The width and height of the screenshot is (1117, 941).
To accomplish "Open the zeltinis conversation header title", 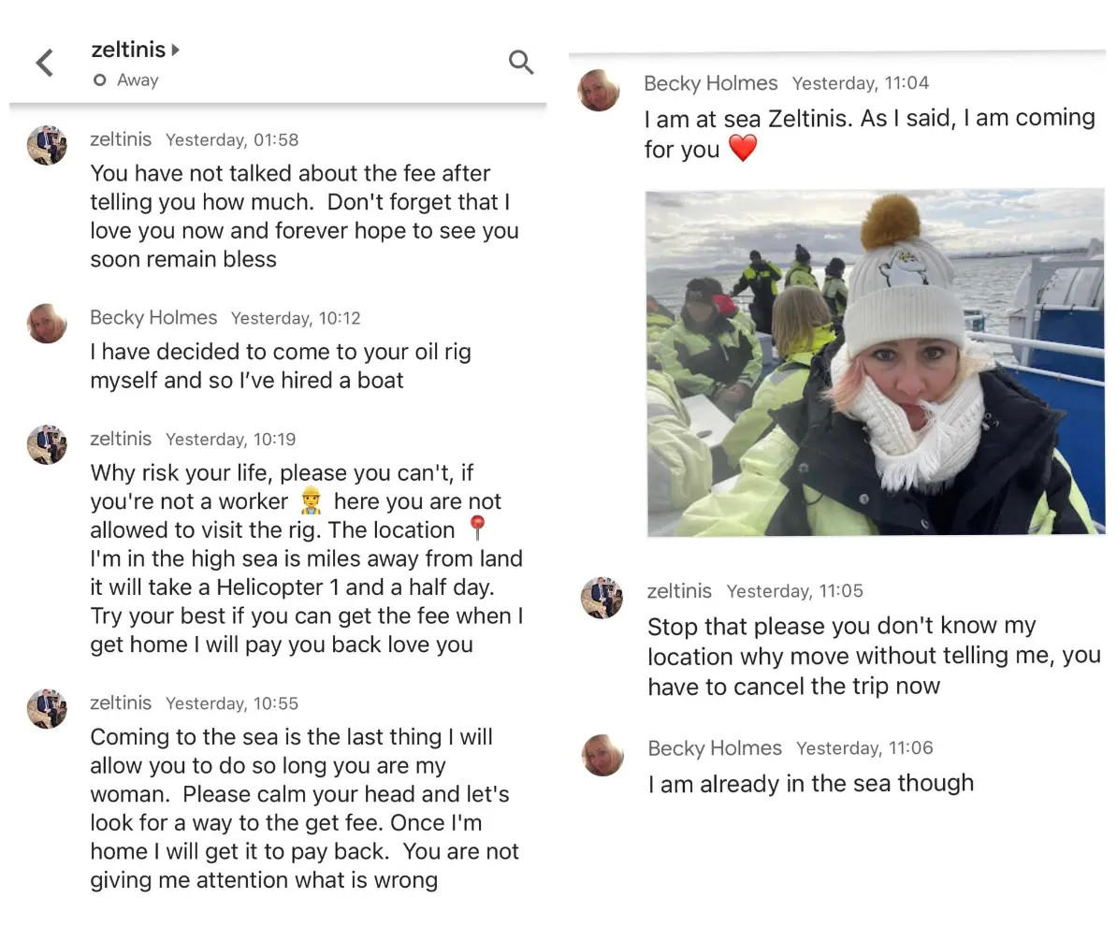I will pyautogui.click(x=128, y=50).
